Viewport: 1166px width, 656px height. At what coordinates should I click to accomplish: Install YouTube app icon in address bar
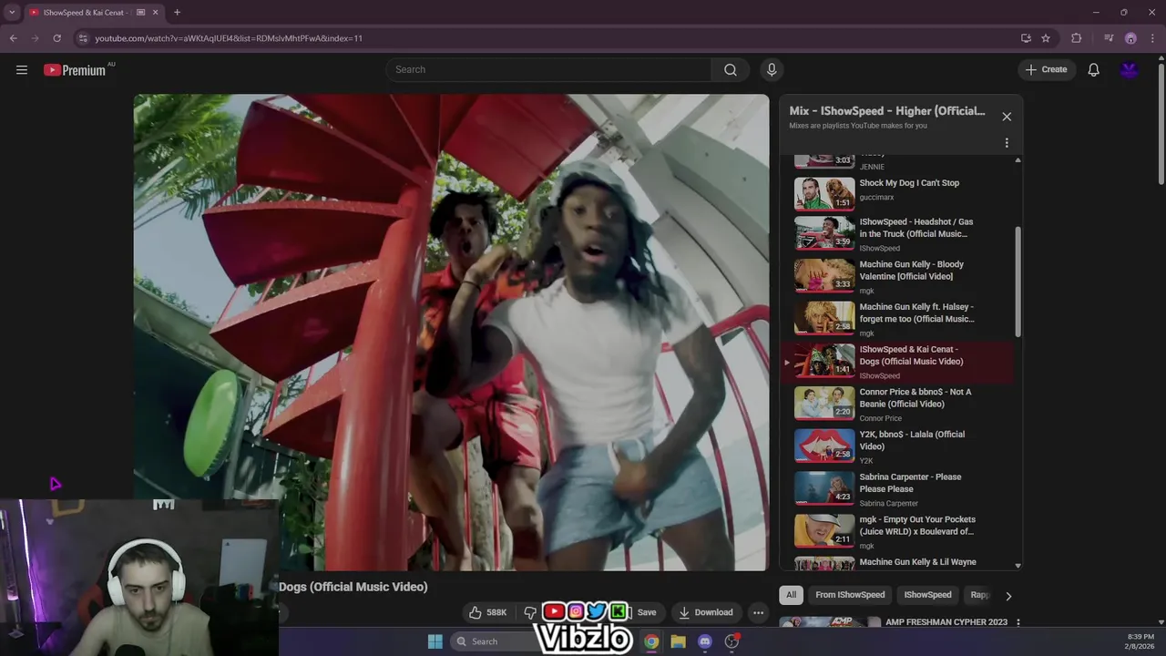click(1026, 38)
